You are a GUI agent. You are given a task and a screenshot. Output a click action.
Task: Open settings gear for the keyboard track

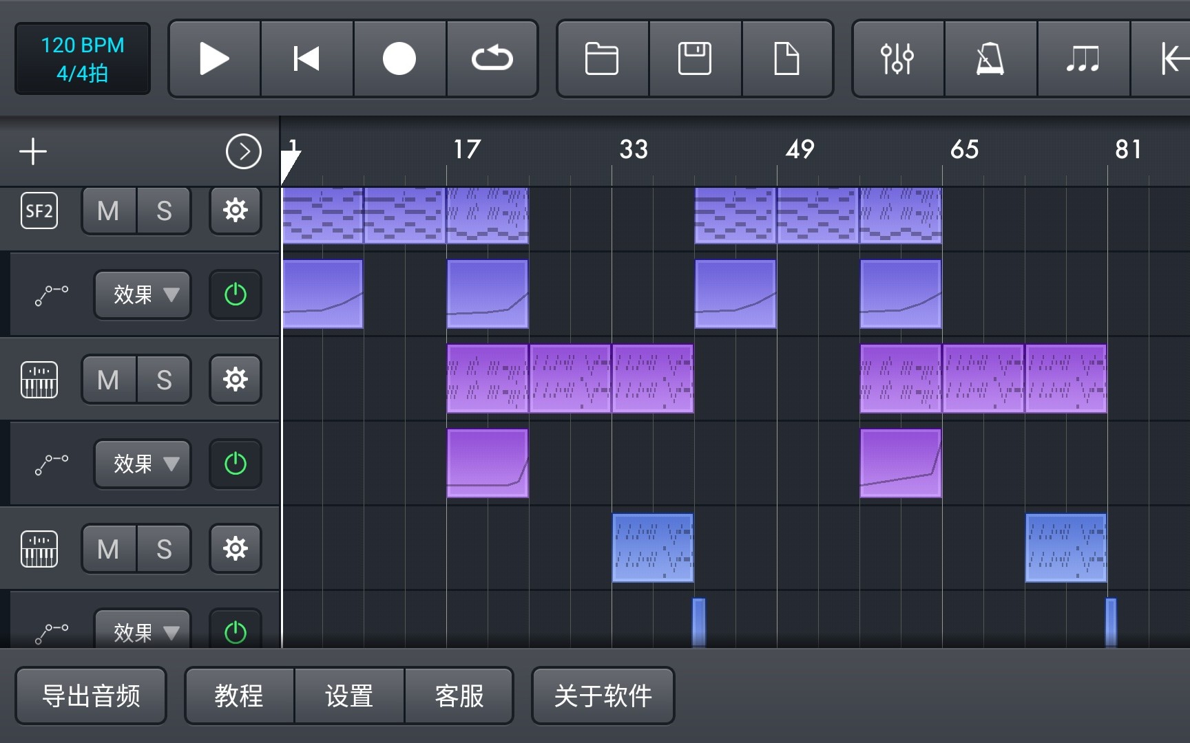pyautogui.click(x=235, y=379)
